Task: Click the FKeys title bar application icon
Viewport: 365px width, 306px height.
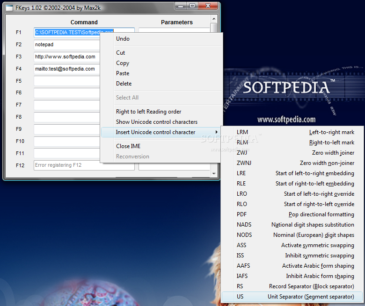Action: click(9, 8)
